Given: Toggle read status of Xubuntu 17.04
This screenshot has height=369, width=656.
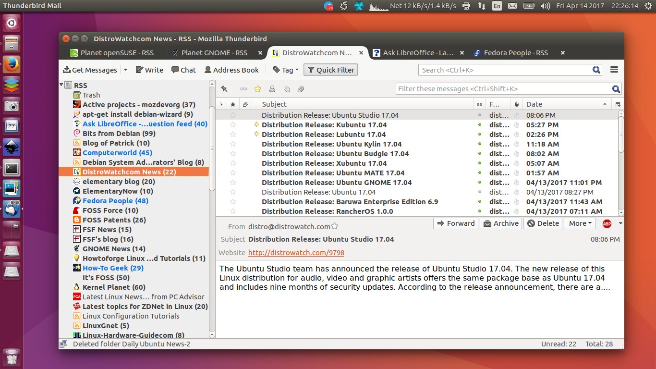Looking at the screenshot, I should 479,163.
